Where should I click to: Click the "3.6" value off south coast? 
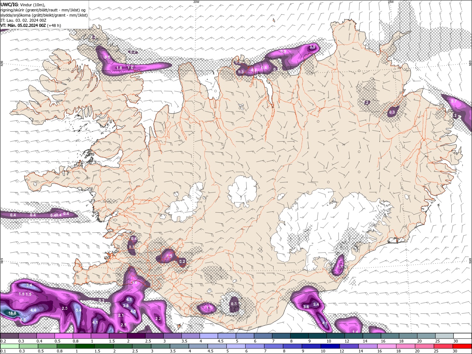click(306, 307)
